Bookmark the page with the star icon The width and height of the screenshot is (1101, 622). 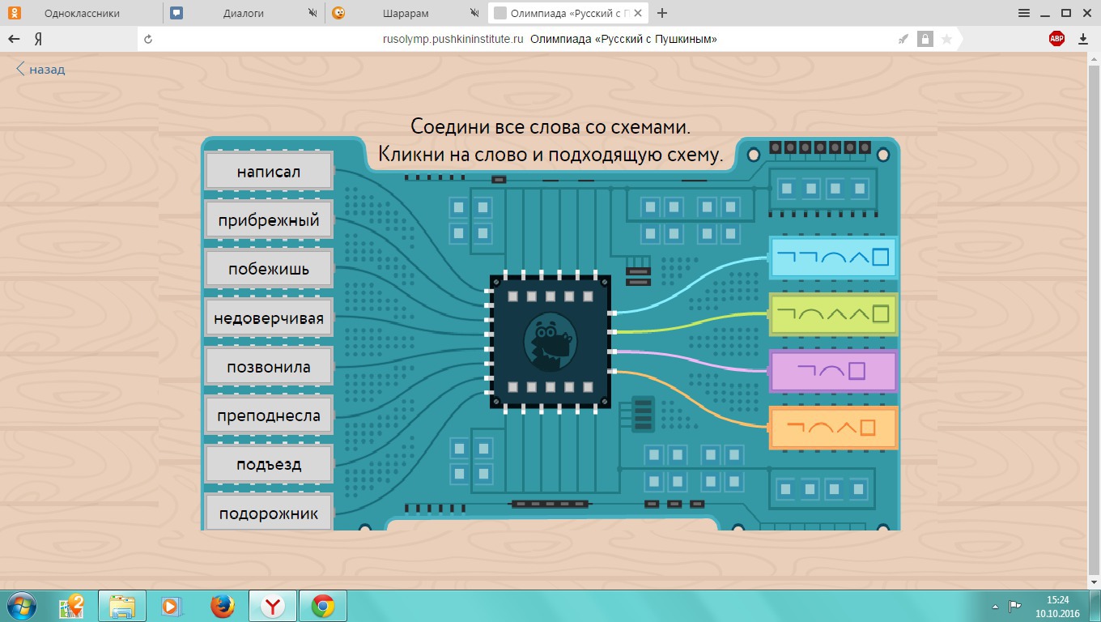[x=946, y=39]
